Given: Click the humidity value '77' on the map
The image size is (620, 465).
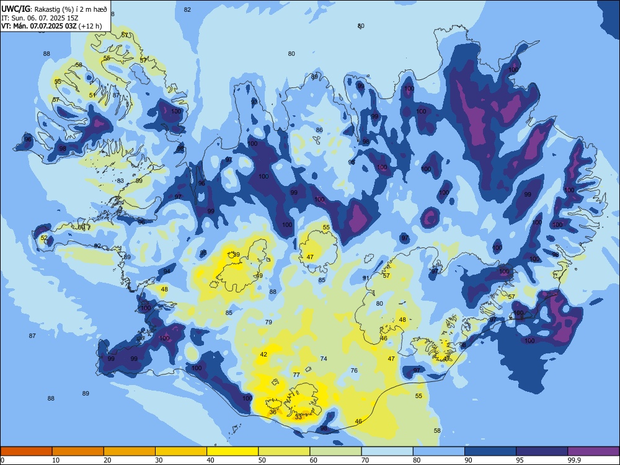Looking at the screenshot, I should tap(296, 374).
